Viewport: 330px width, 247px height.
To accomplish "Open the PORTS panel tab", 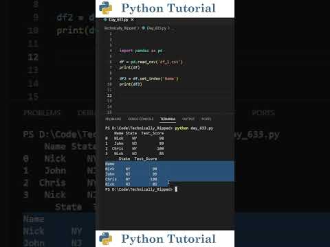I will (x=206, y=119).
